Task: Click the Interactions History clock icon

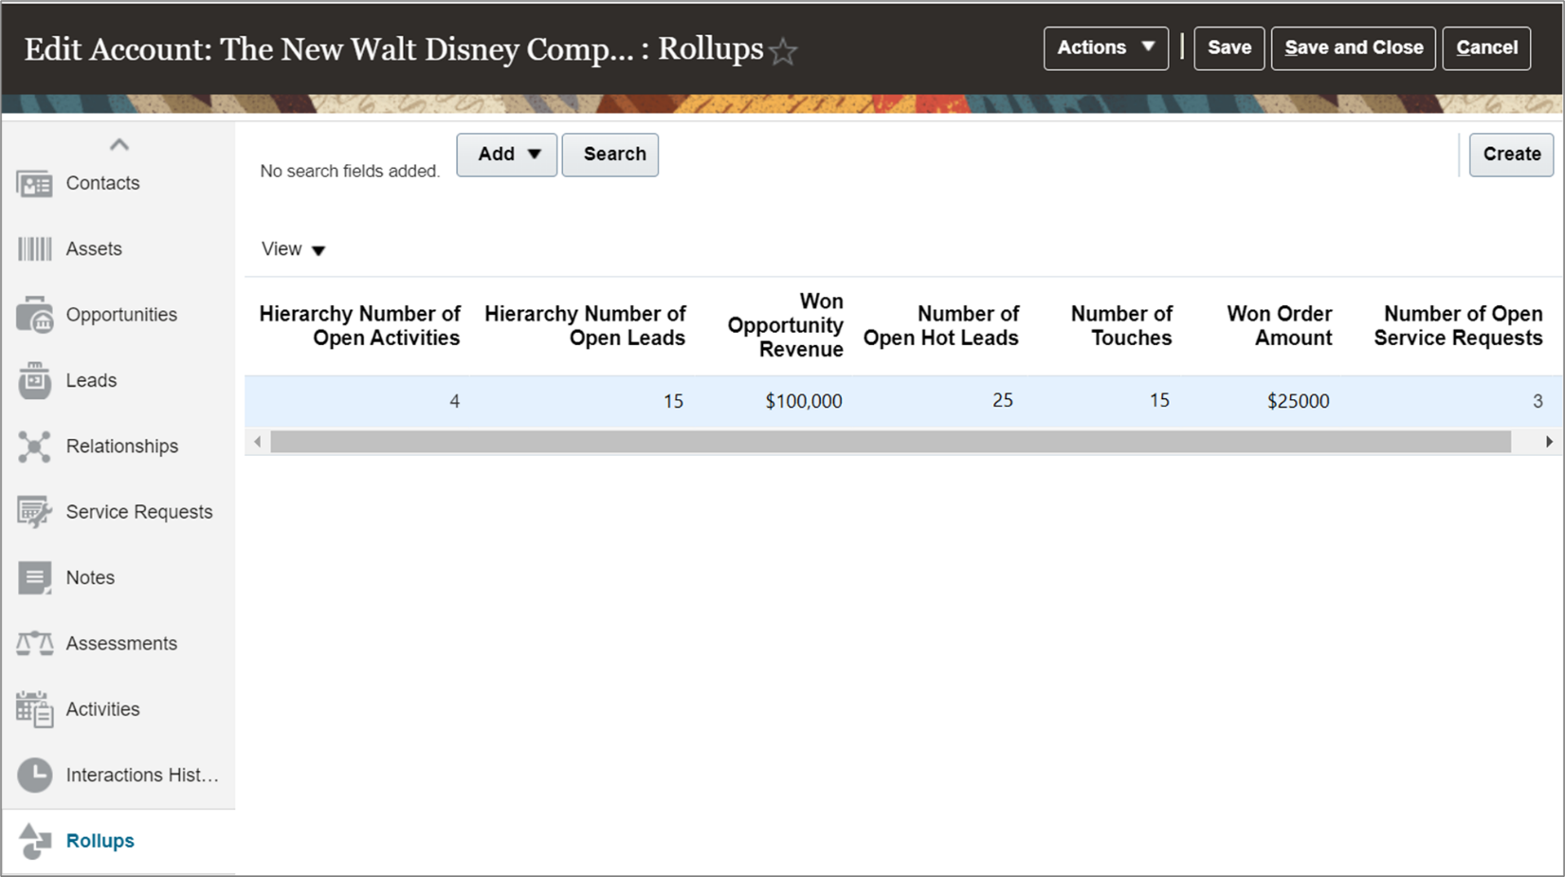Action: pyautogui.click(x=34, y=775)
